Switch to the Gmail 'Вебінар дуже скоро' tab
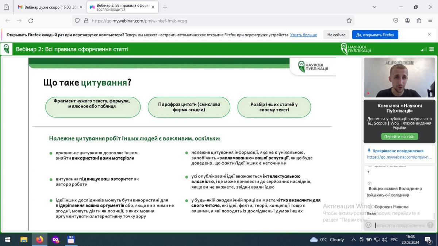The width and height of the screenshot is (438, 246). [50, 7]
